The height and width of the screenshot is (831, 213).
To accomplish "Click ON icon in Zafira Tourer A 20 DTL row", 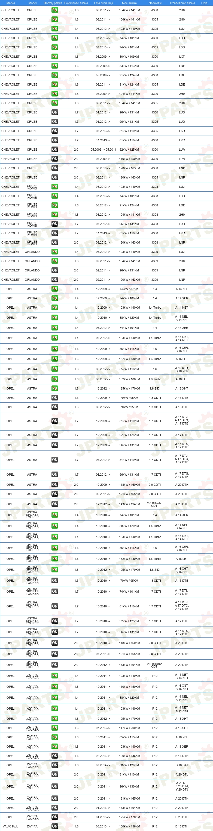I will click(55, 774).
